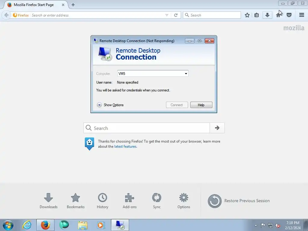Screen dimensions: 308x231
Task: Close the Mozilla Firefox Start Page tab
Action: coord(63,5)
